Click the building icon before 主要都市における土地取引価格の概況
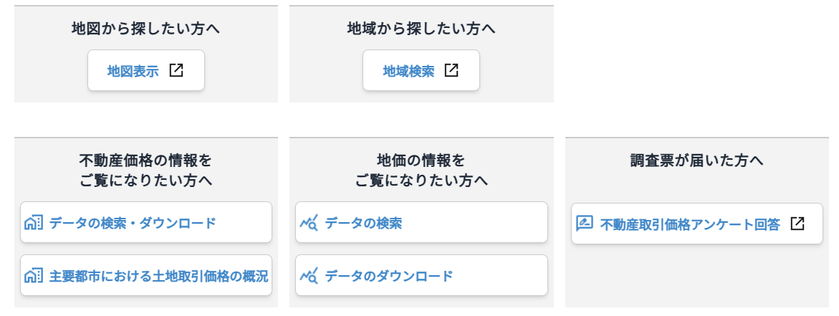 pos(34,276)
